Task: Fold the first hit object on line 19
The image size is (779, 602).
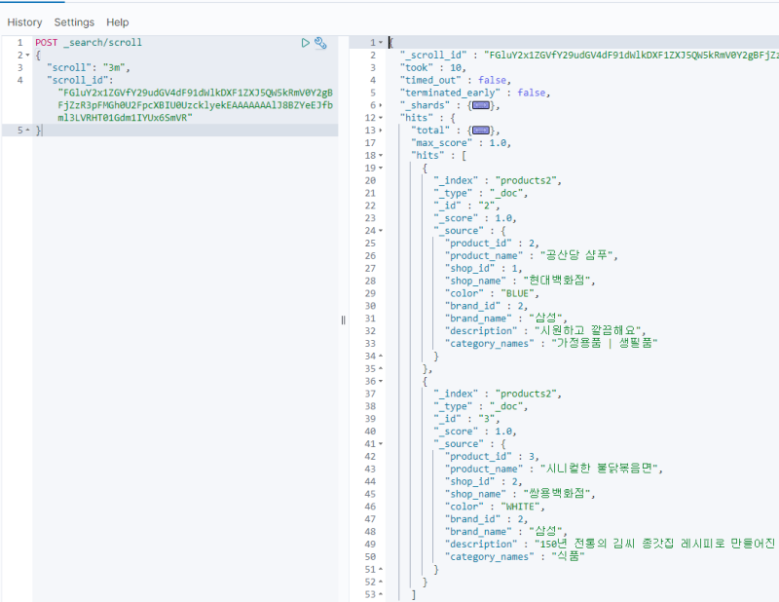Action: tap(380, 168)
